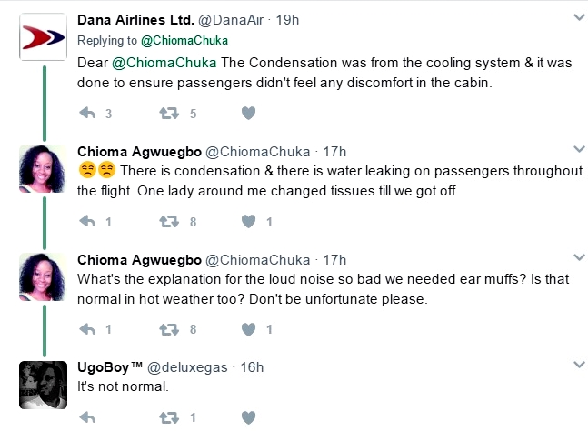This screenshot has width=588, height=431.
Task: Reply to Chioma's water leaking tweet
Action: [x=87, y=221]
